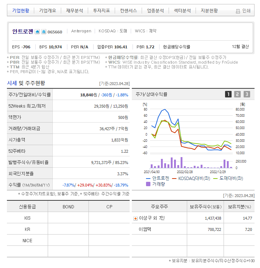
Task: Click the 외국인지분율 value 3.37%
Action: click(123, 174)
